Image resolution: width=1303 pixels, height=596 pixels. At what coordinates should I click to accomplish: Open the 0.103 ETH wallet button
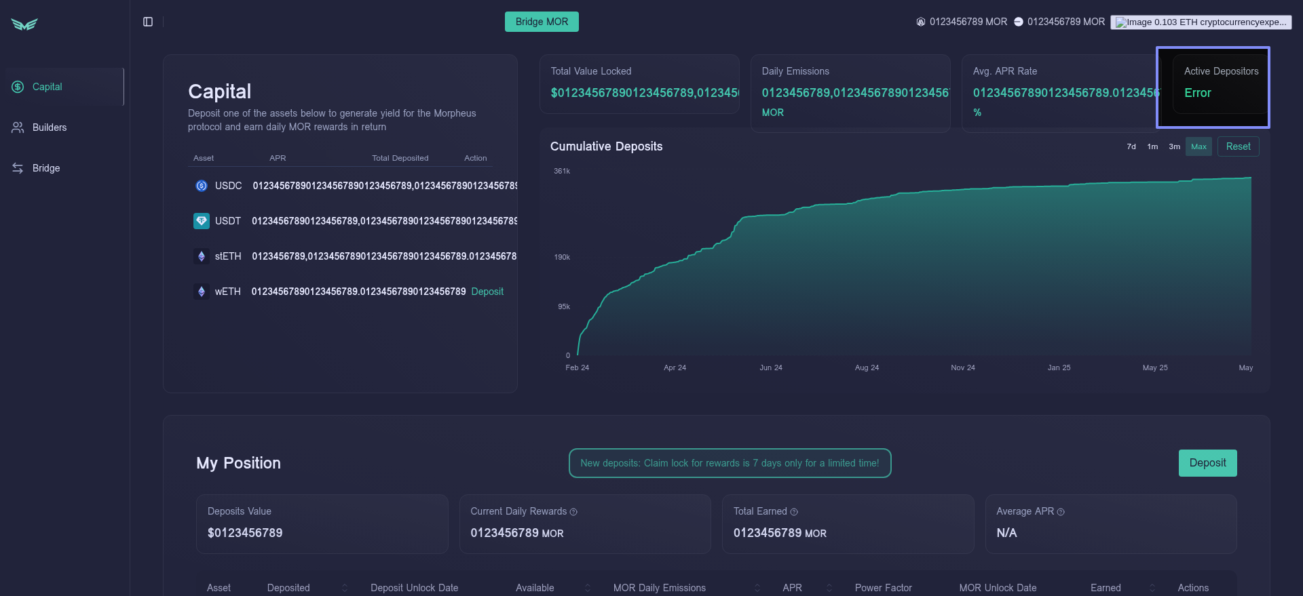point(1201,22)
